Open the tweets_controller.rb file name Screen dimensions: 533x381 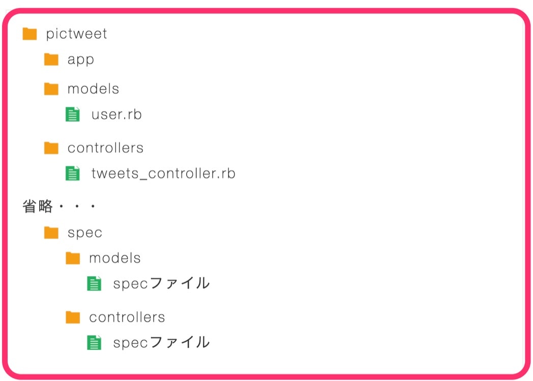click(x=163, y=173)
